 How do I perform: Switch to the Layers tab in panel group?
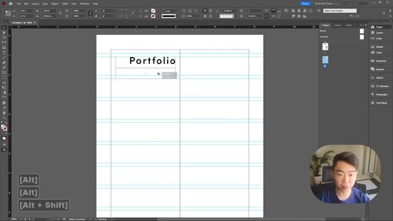337,25
